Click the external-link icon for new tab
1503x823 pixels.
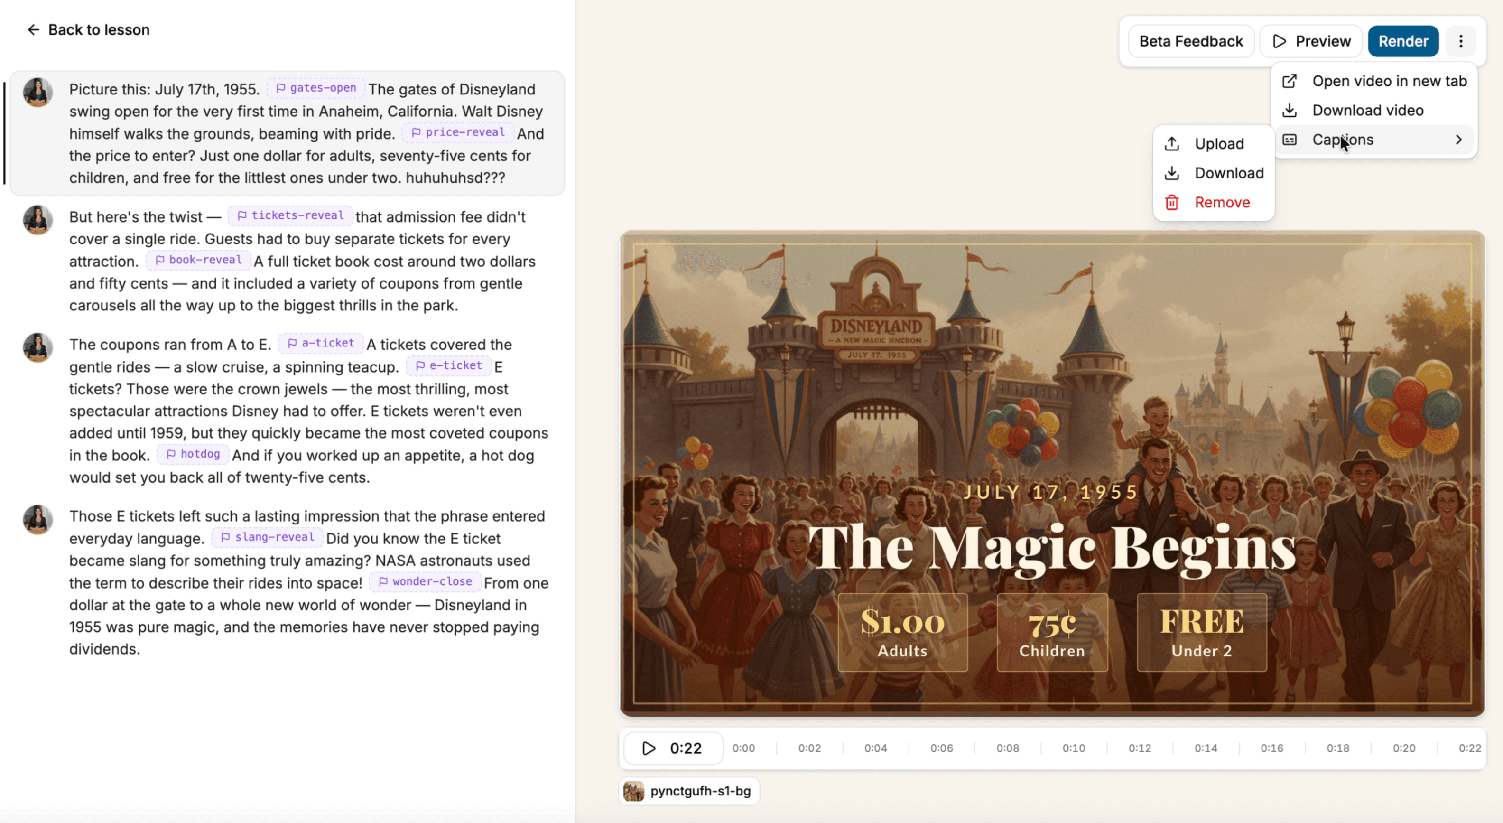1290,81
